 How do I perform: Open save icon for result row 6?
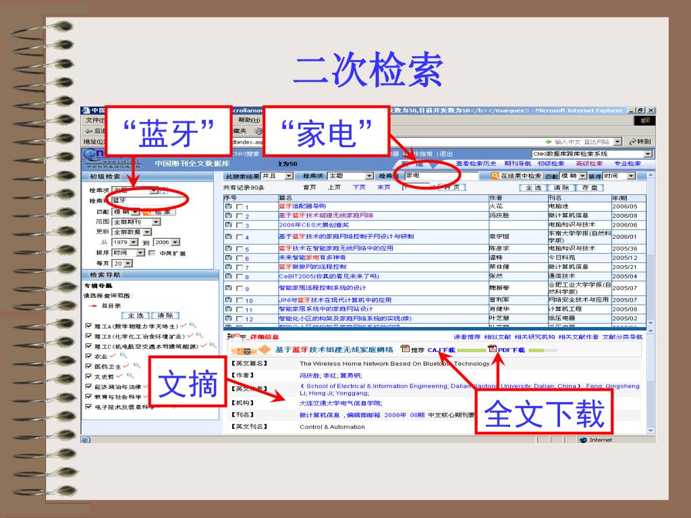(228, 258)
